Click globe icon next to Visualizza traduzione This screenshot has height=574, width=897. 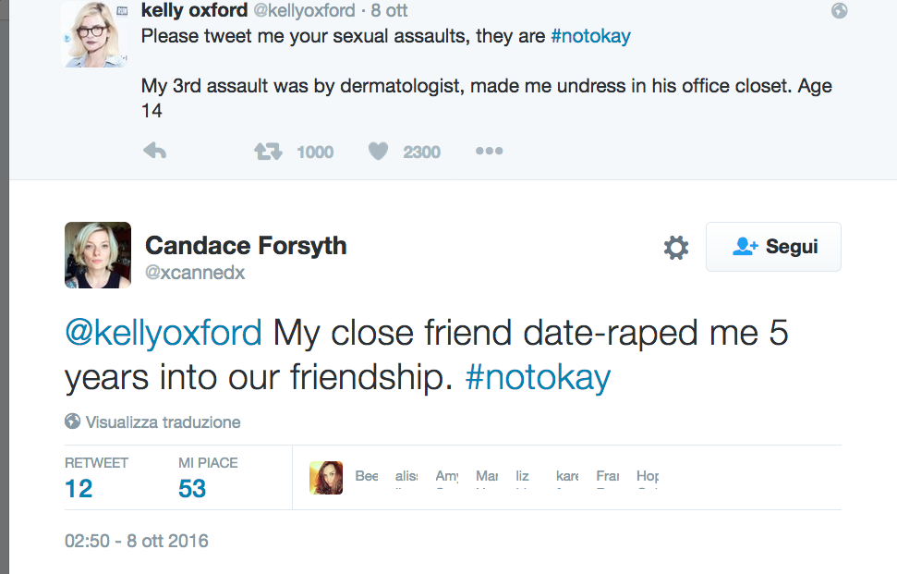[73, 421]
